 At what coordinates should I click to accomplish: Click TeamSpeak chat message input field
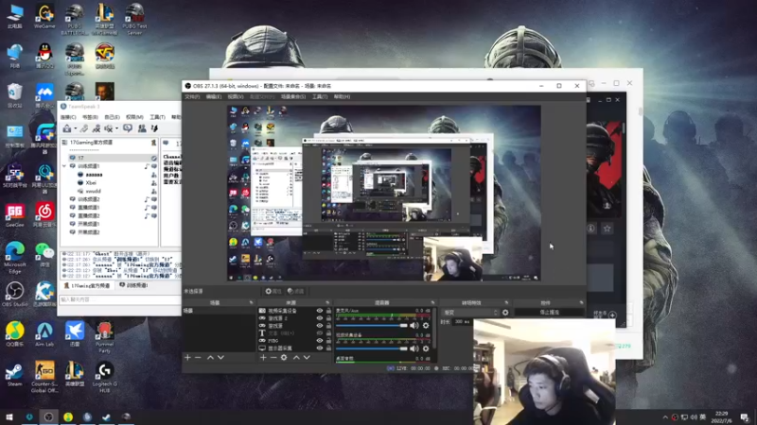(x=120, y=299)
